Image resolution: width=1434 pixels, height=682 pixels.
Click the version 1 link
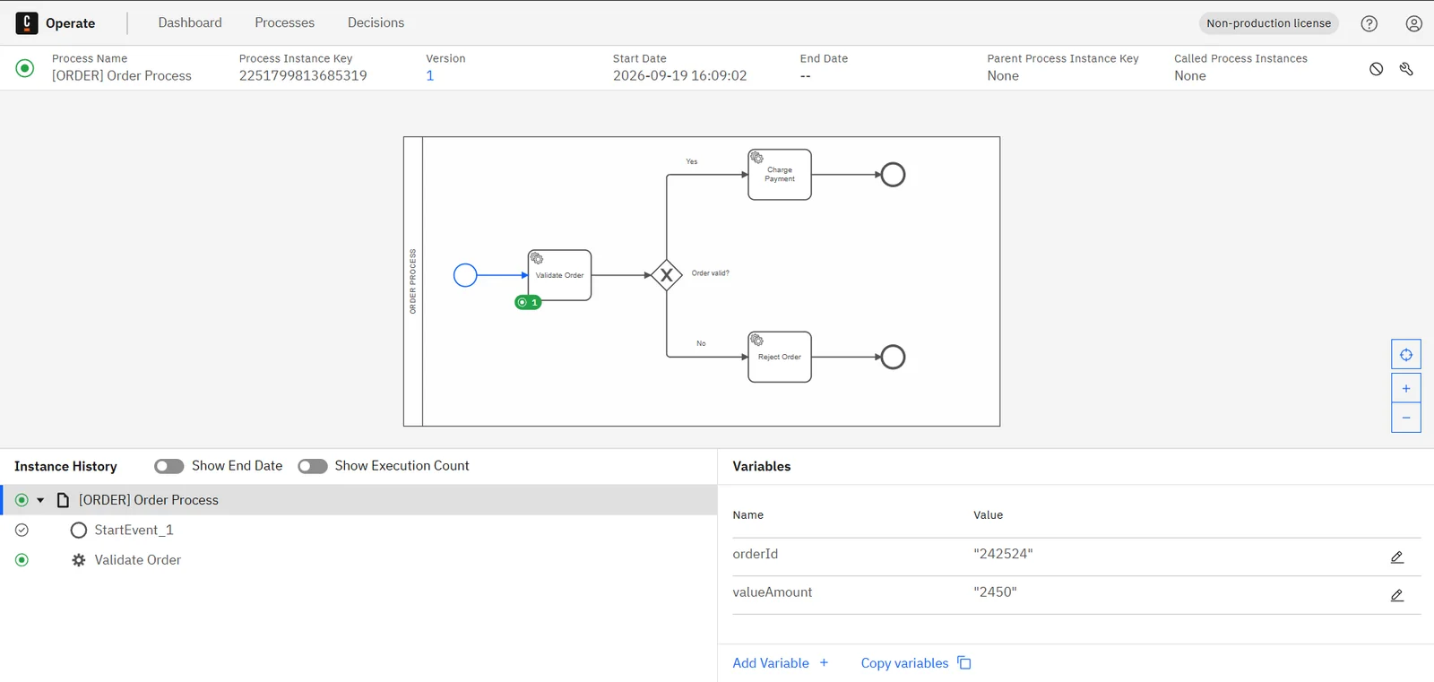click(430, 75)
